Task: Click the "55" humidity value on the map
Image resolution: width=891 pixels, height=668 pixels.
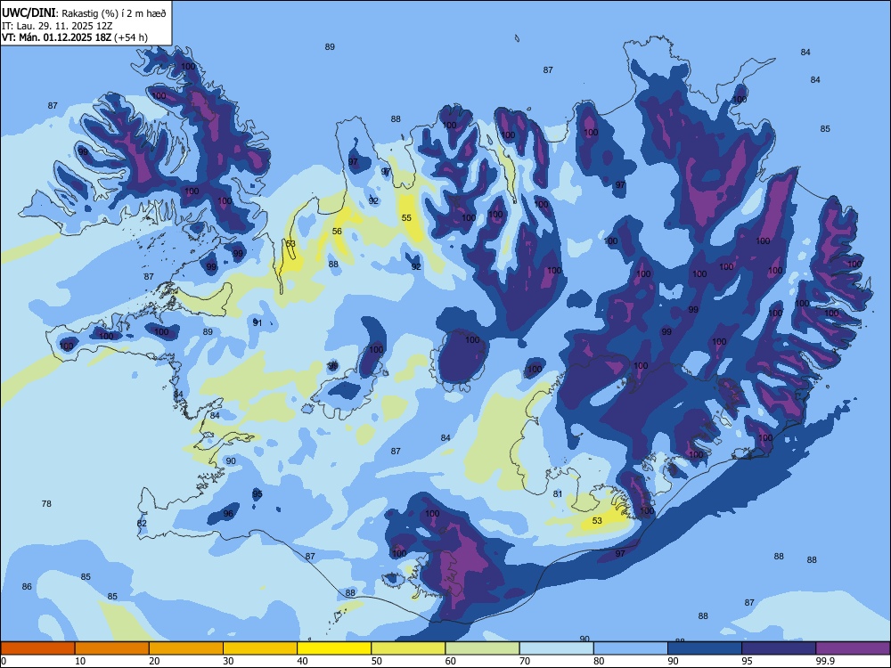Action: 406,218
